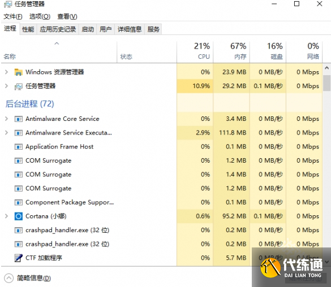Select the CTF 加载程序 process name

44,258
